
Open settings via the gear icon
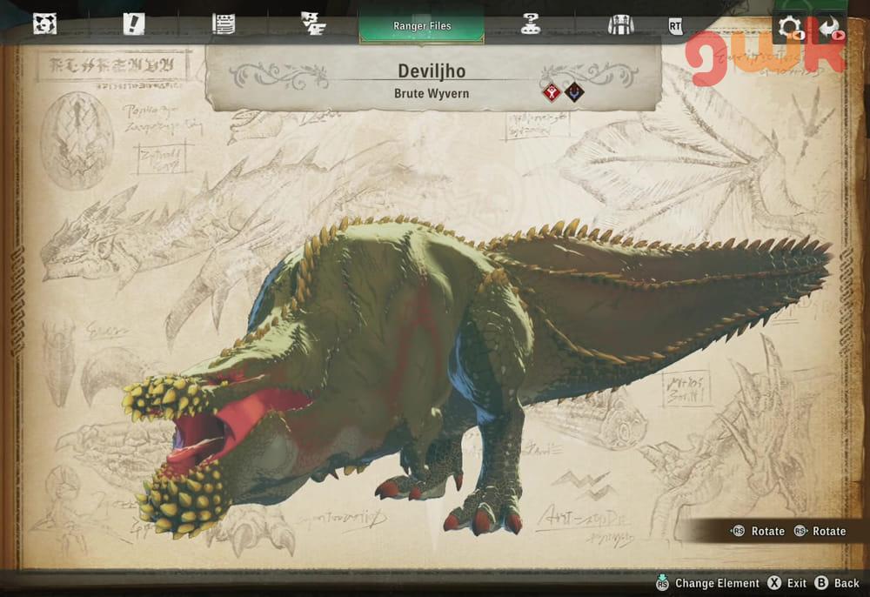click(790, 26)
